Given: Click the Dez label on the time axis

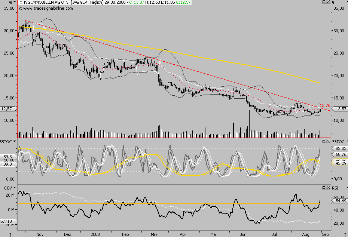Looking at the screenshot, I should click(x=67, y=234).
